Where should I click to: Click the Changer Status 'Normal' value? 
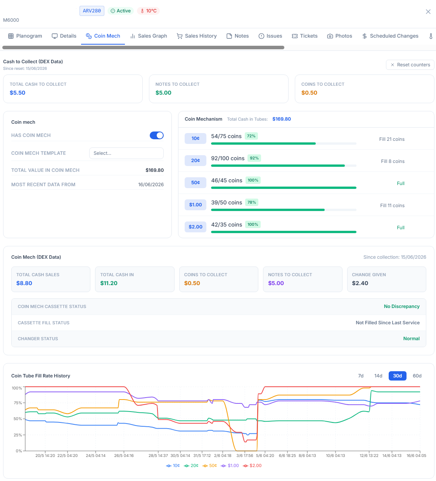point(411,339)
